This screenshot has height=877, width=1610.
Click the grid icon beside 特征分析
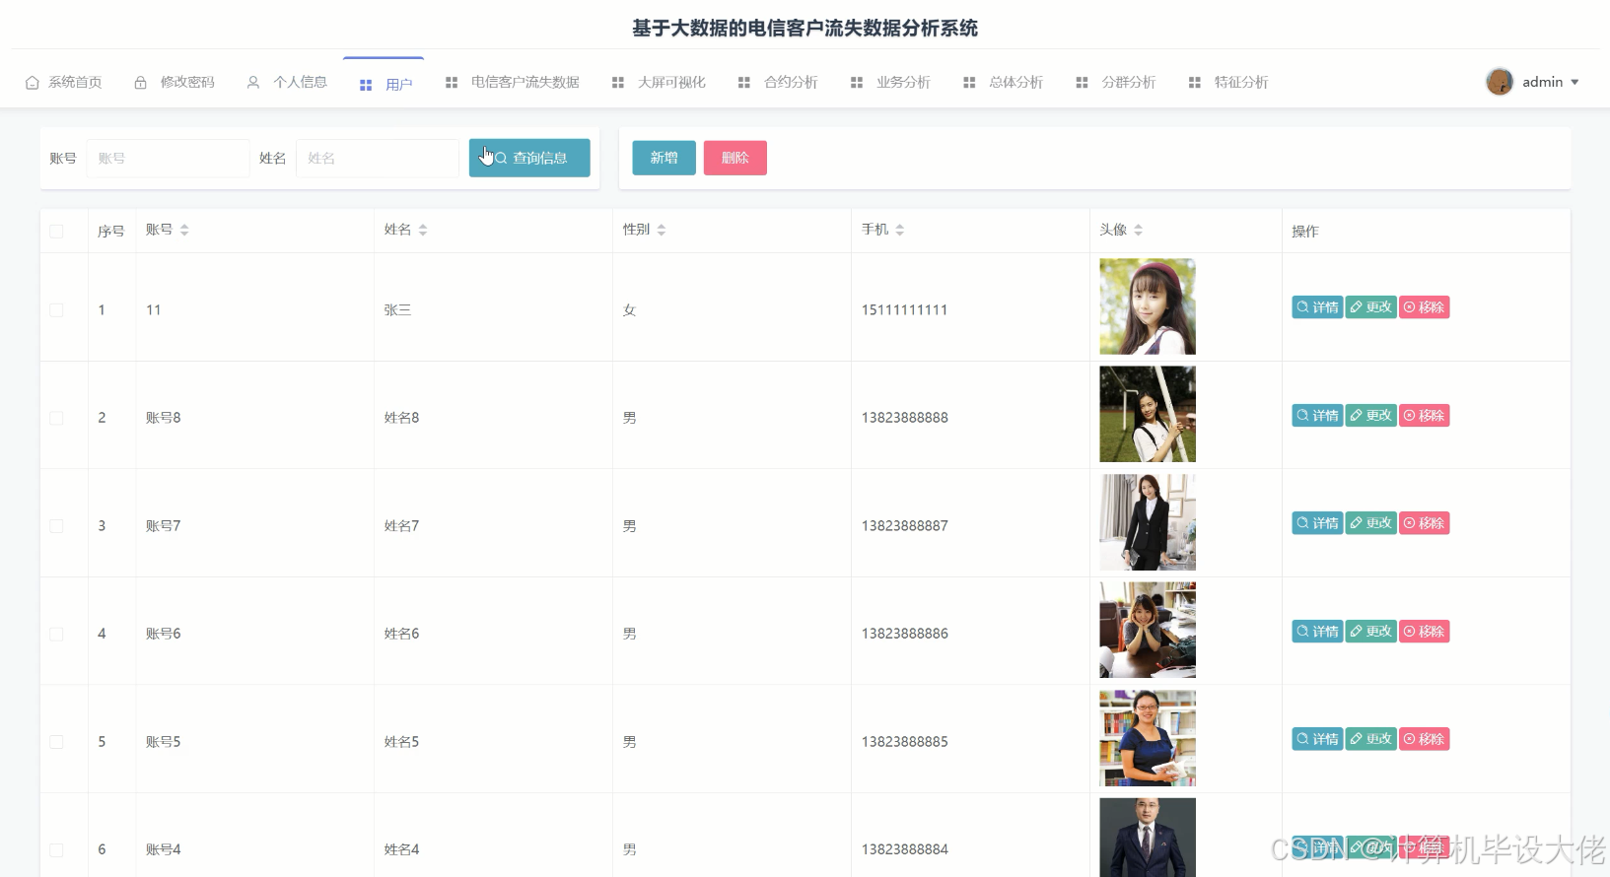[1194, 83]
